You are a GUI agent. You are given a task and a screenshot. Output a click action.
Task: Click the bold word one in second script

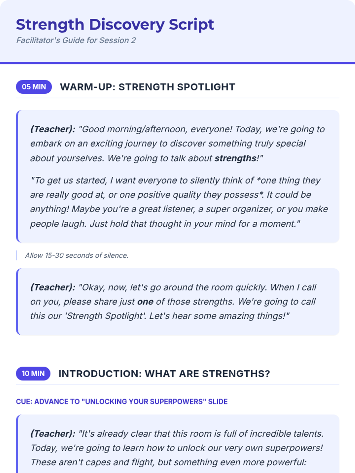coord(145,302)
